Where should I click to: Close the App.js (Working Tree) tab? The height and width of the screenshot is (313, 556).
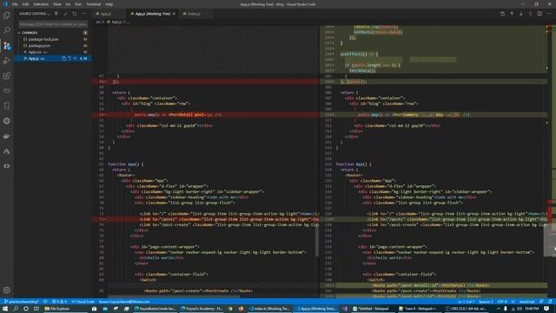click(x=174, y=14)
